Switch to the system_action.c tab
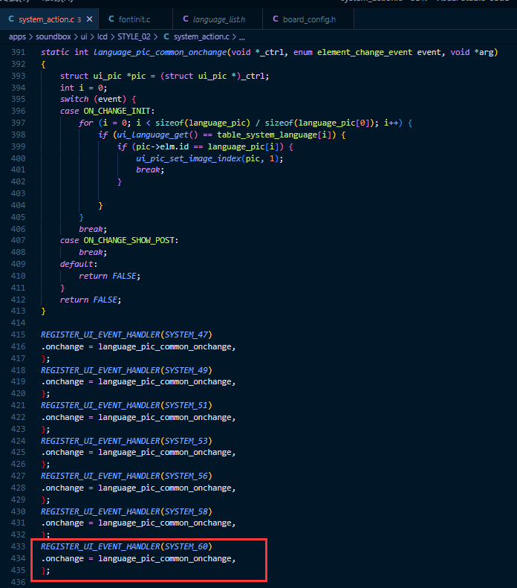Viewport: 517px width, 588px height. [x=49, y=19]
